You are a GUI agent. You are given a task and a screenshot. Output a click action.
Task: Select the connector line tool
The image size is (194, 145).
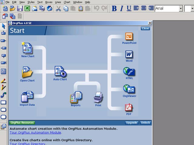[3, 95]
